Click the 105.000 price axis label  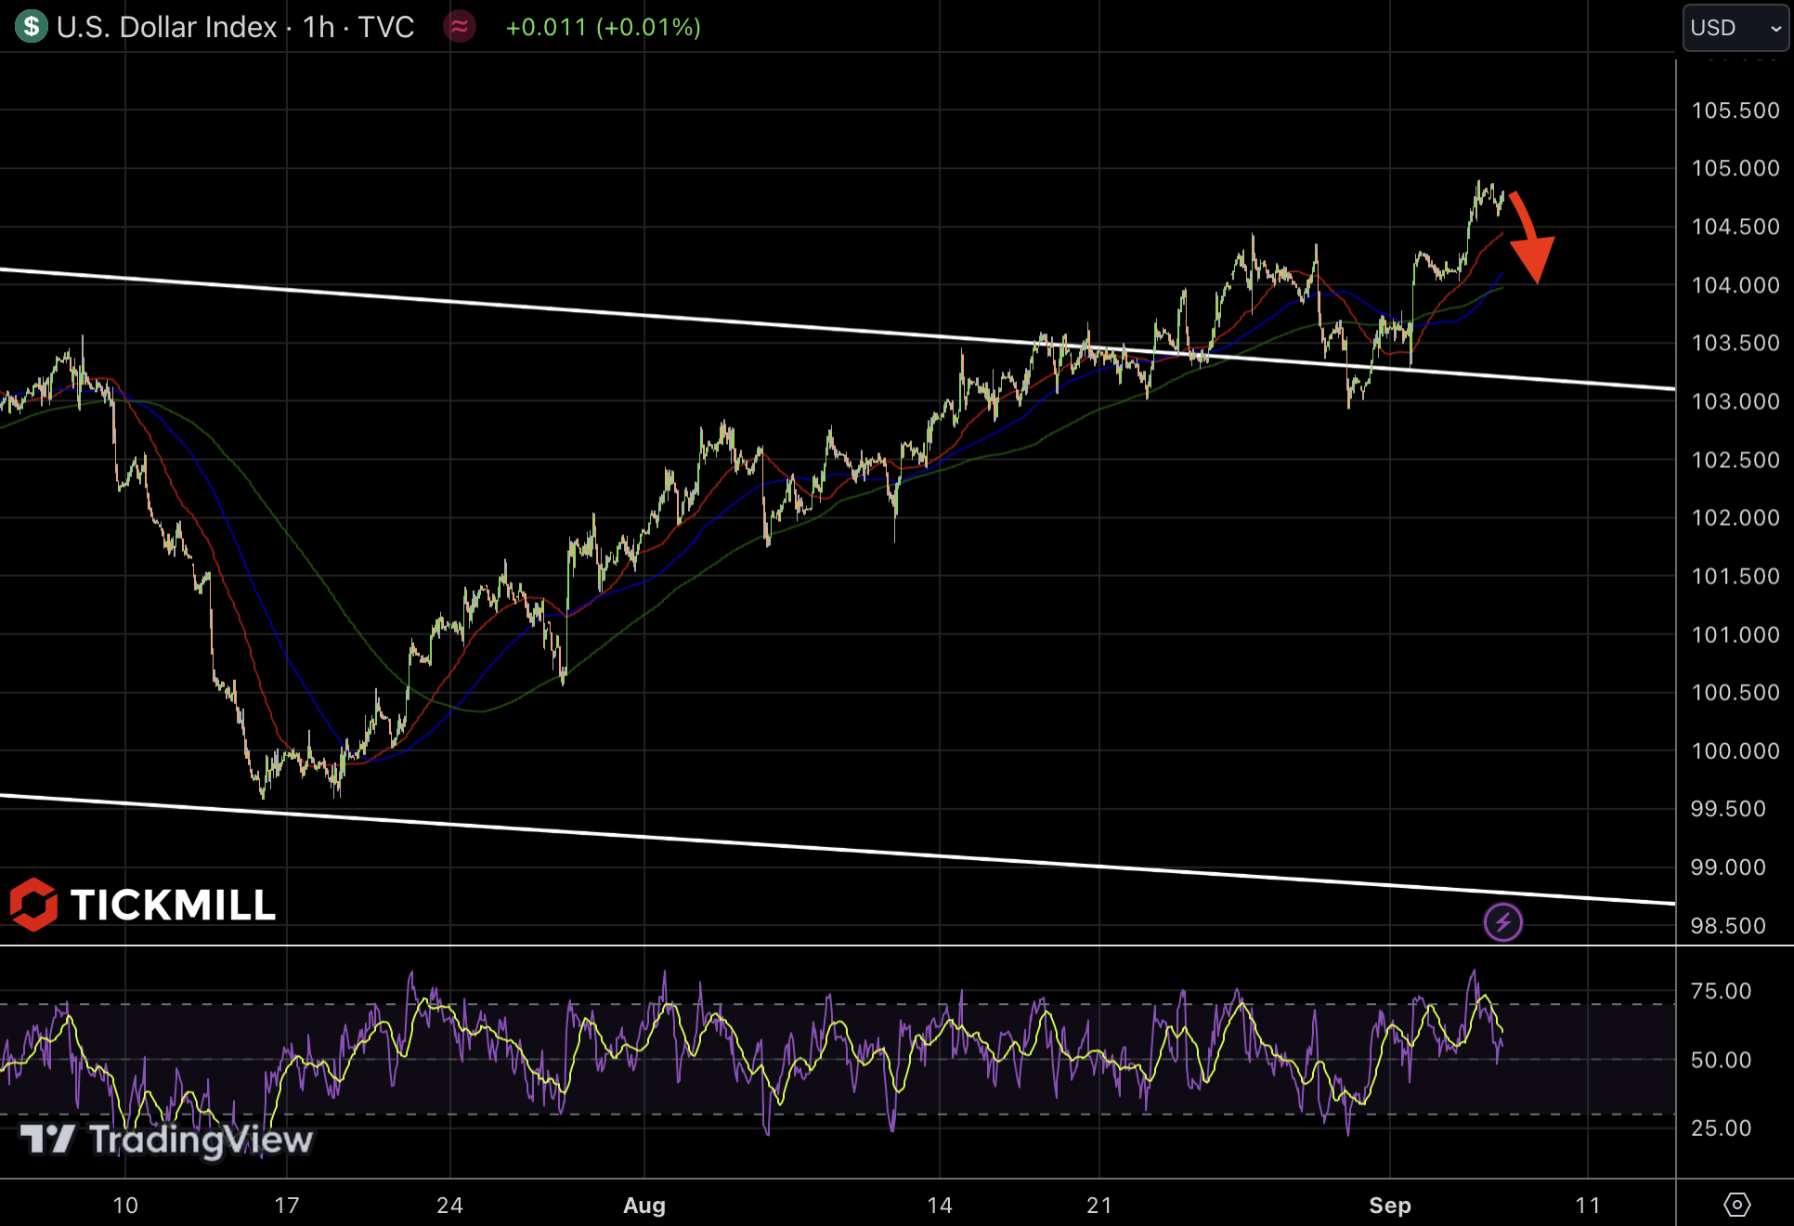[x=1735, y=168]
